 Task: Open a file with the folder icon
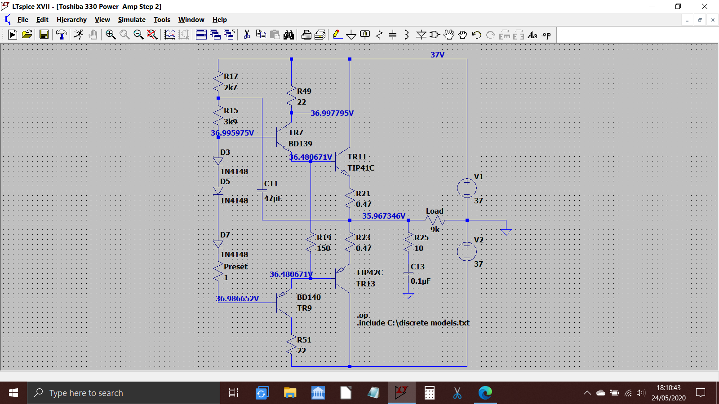27,35
